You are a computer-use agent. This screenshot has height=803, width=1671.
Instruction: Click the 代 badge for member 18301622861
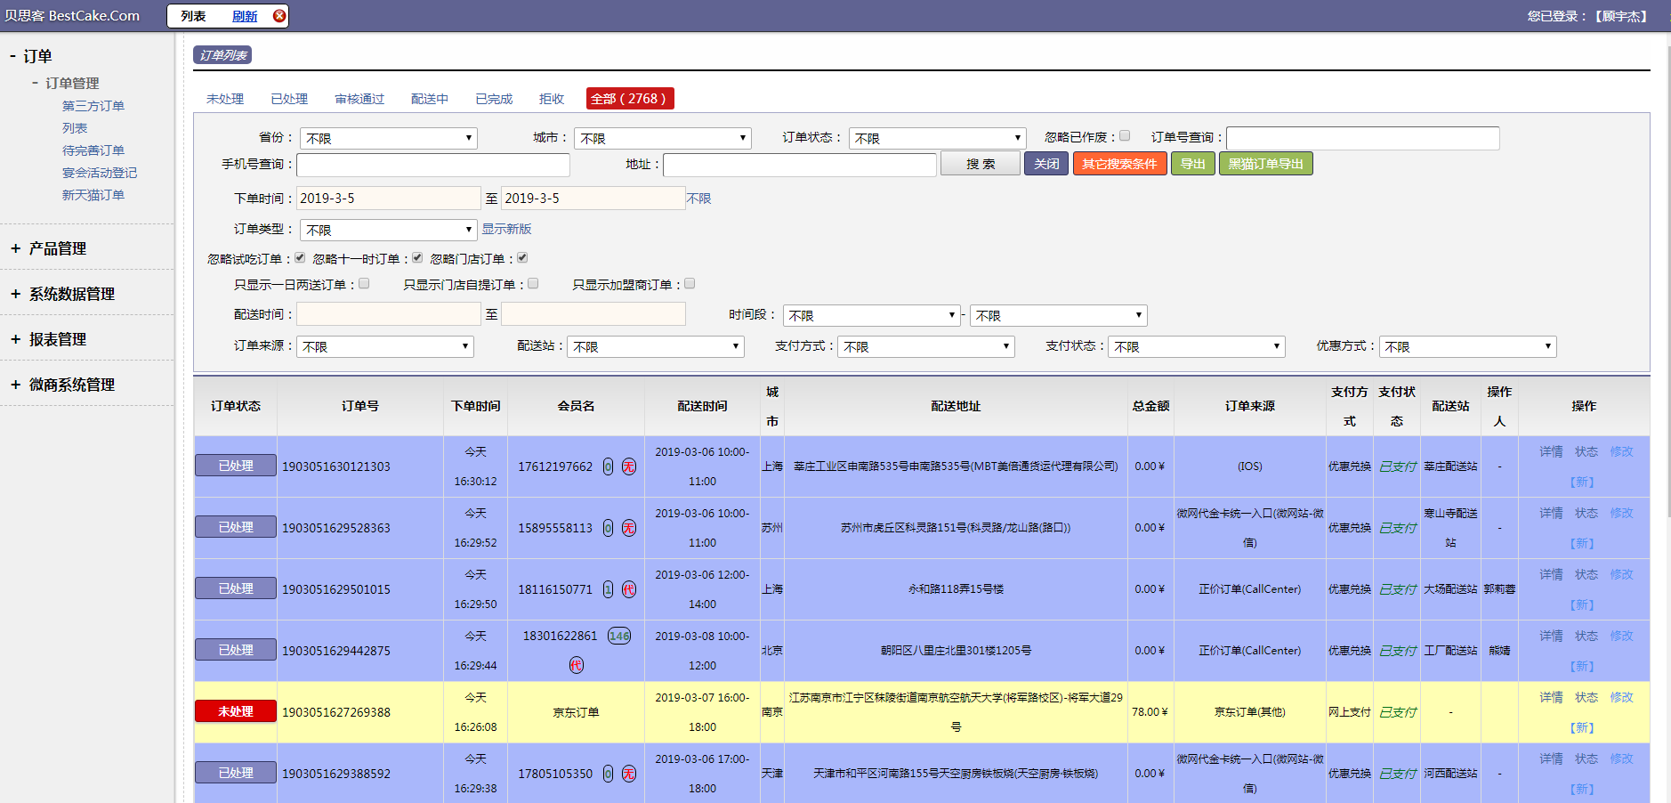tap(577, 665)
